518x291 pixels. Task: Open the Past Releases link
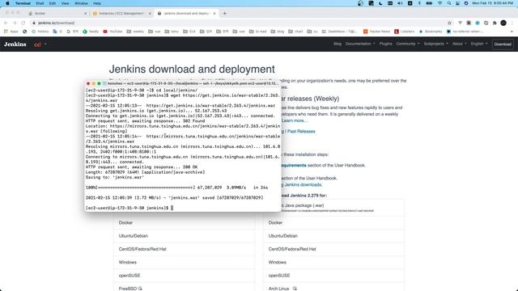click(x=301, y=131)
